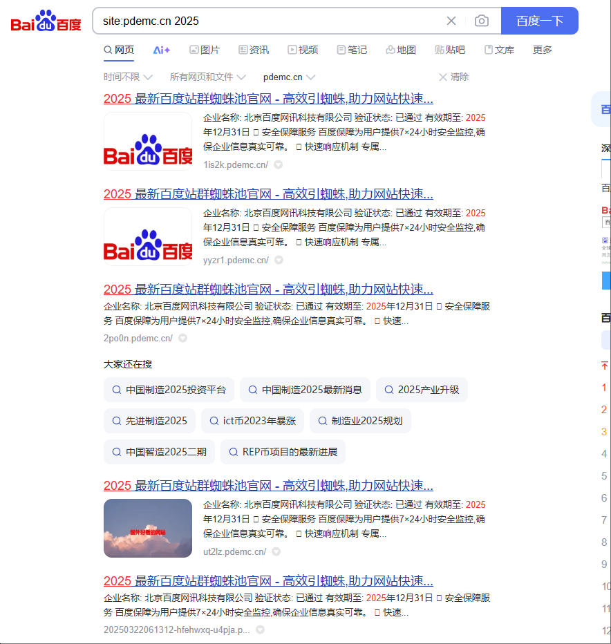The width and height of the screenshot is (611, 644).
Task: Click the Baidu logo thumbnail of the yyzr1.pdemc.cn result
Action: 148,236
